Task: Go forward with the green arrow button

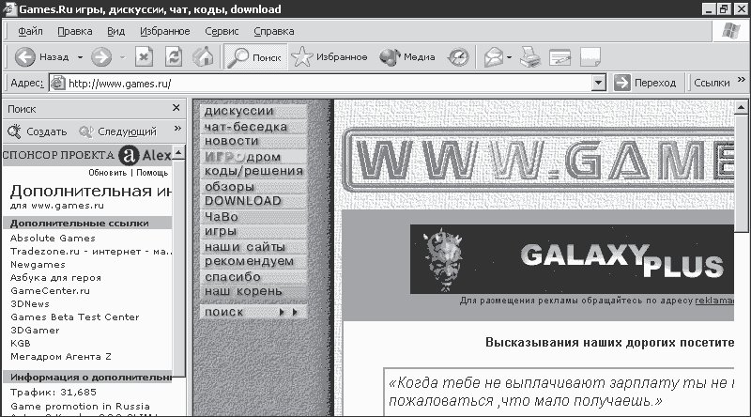Action: tap(101, 57)
